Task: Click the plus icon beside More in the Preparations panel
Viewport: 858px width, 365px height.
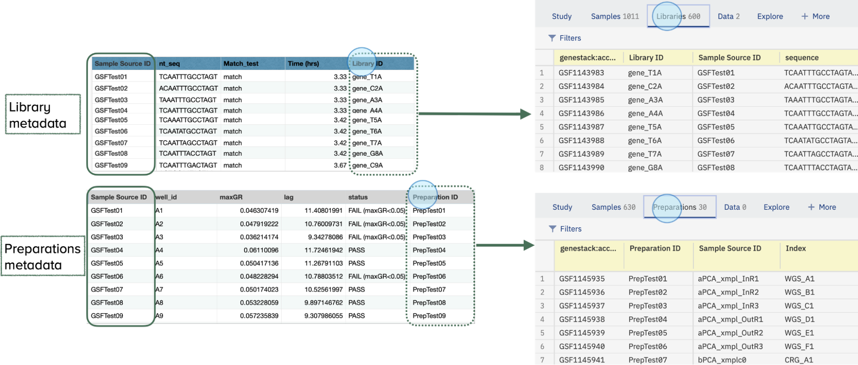Action: point(811,207)
